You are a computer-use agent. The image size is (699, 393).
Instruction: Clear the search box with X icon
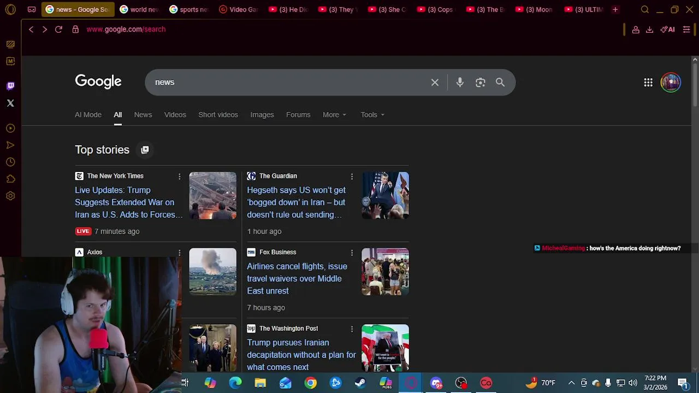[435, 82]
